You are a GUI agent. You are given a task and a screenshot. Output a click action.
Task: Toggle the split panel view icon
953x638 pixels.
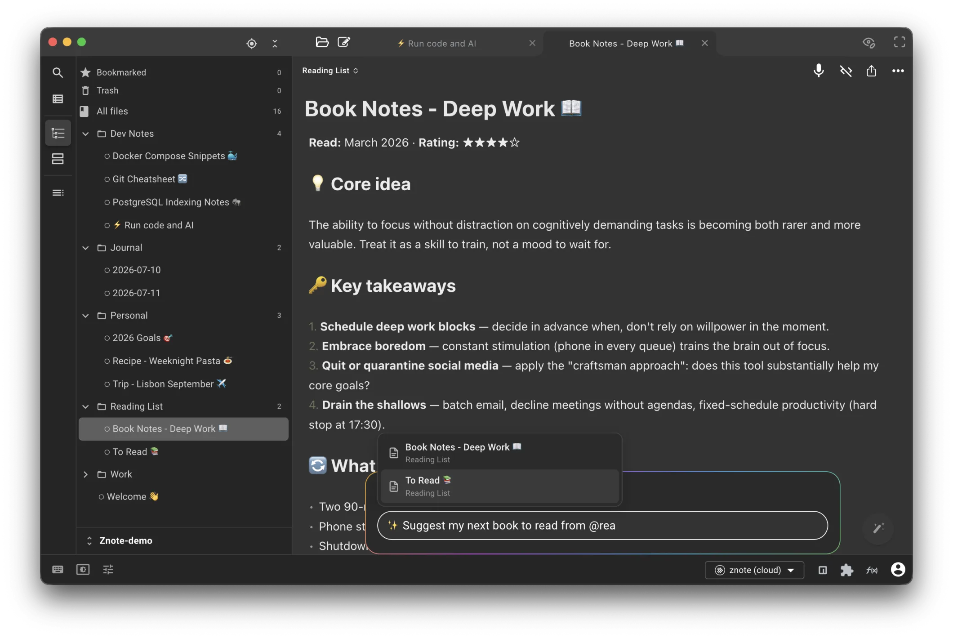point(822,570)
